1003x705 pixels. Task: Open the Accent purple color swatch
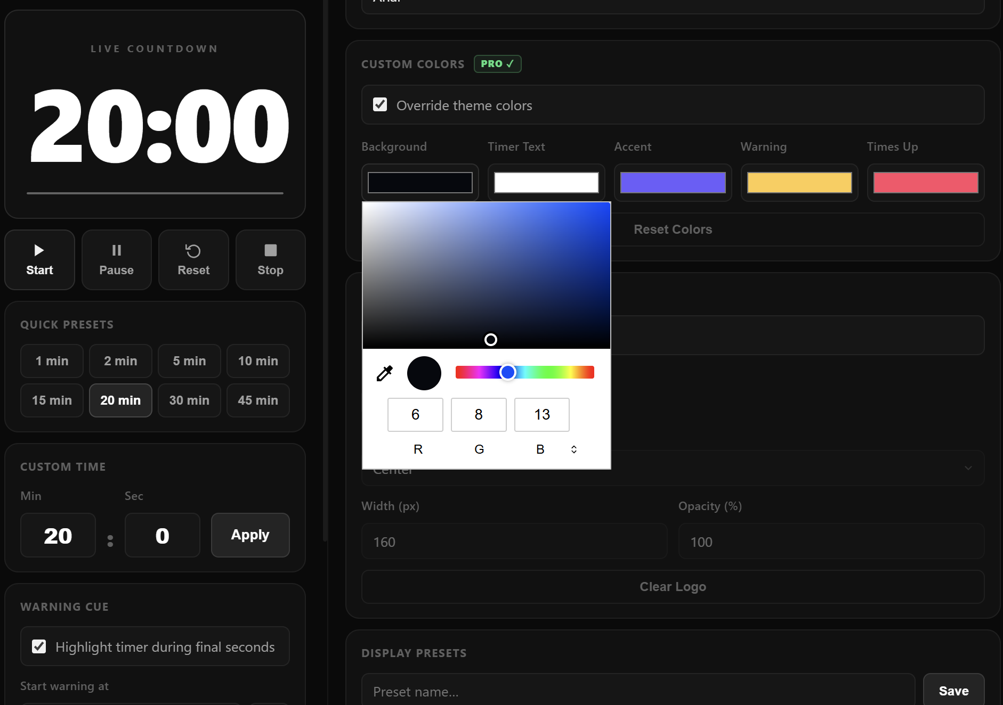(x=672, y=182)
